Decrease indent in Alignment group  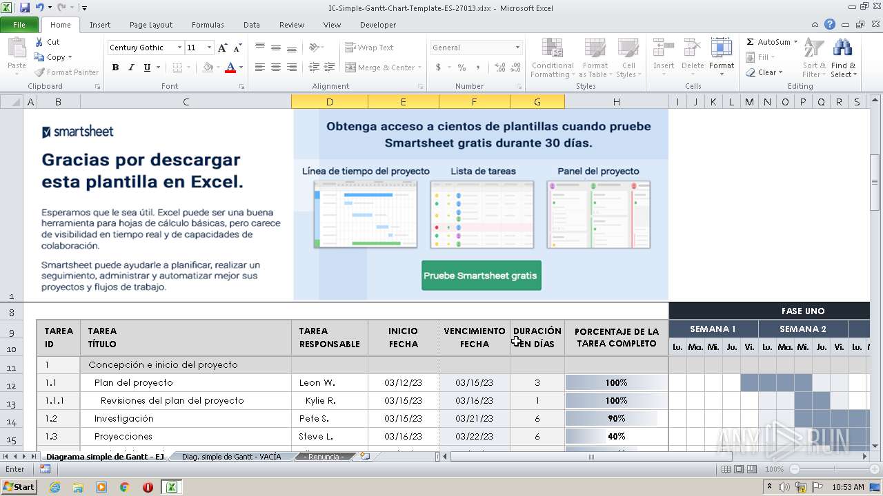[x=314, y=68]
